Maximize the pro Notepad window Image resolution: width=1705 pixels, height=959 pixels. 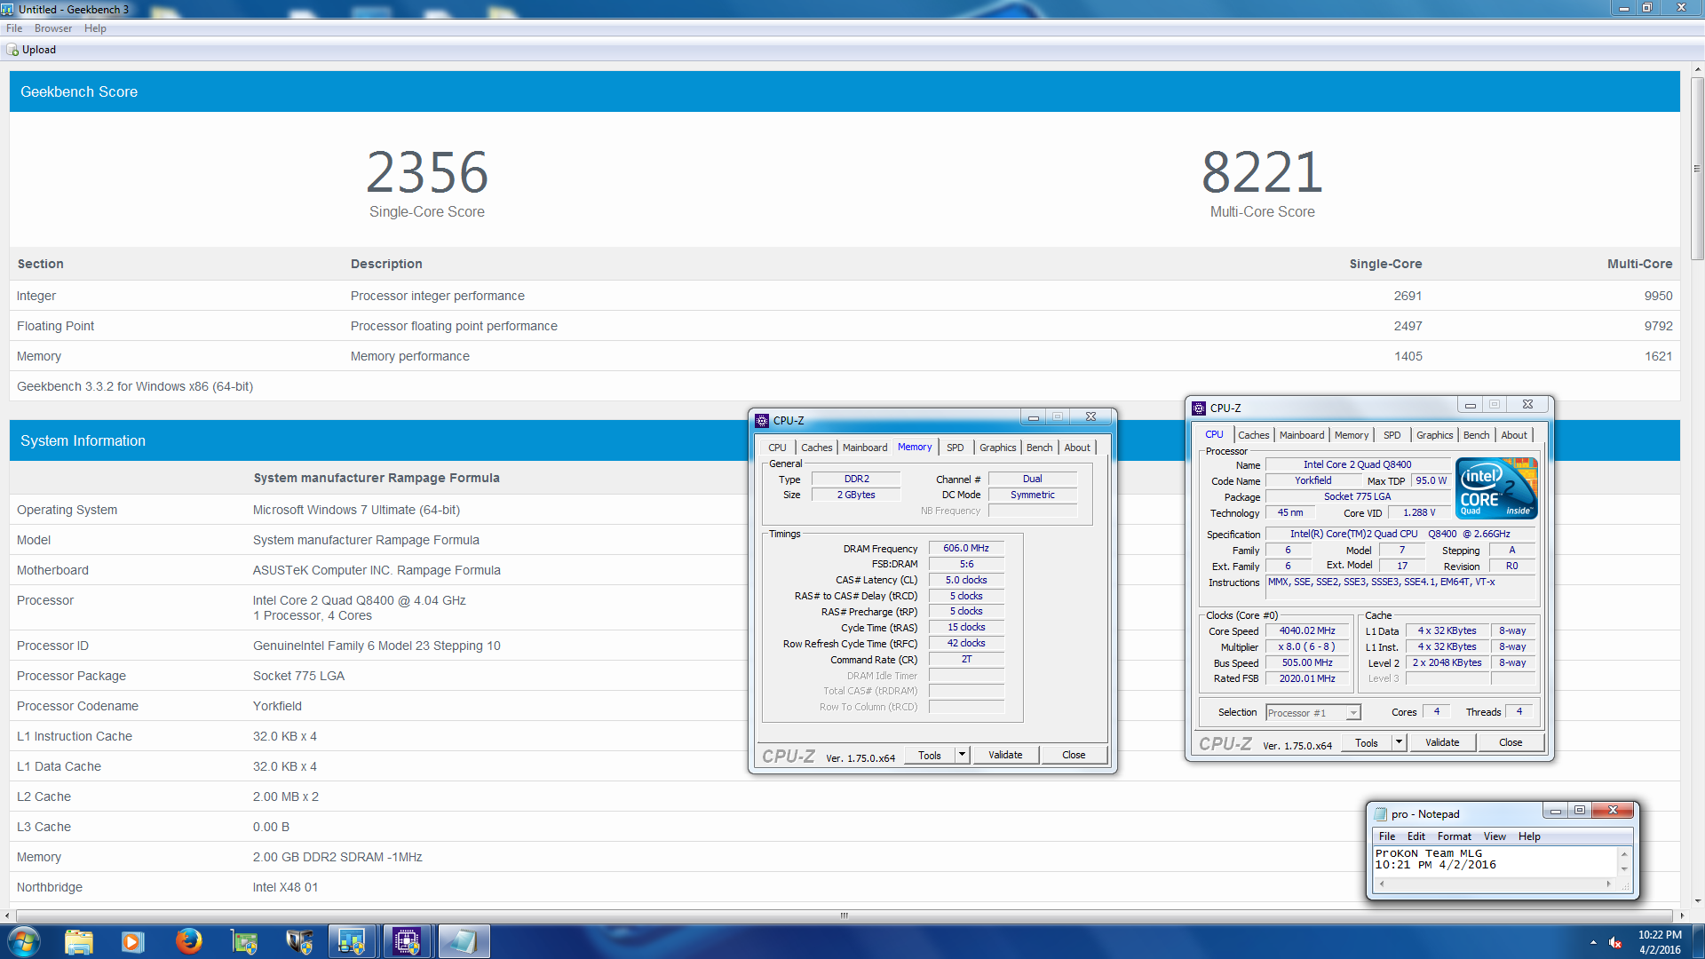click(x=1579, y=810)
